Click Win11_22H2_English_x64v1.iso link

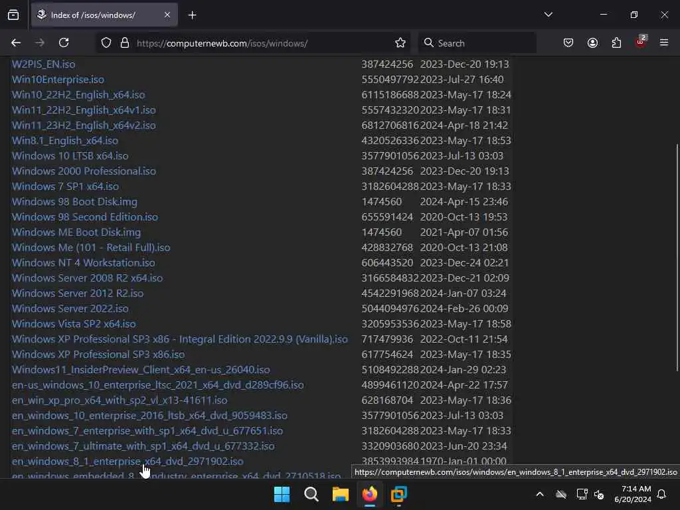tap(84, 110)
